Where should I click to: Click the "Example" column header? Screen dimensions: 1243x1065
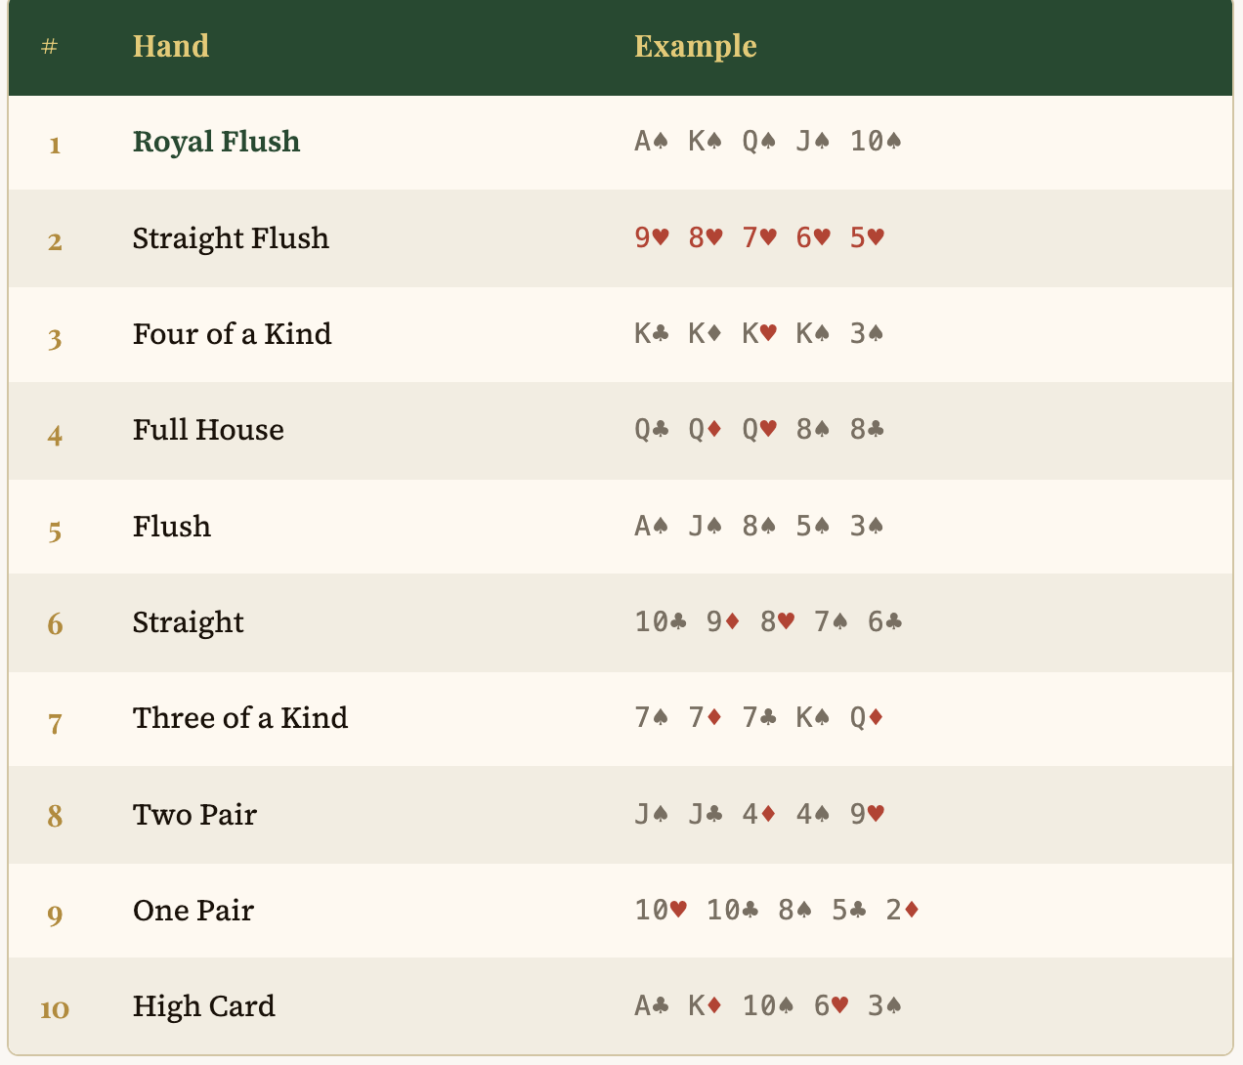[696, 47]
